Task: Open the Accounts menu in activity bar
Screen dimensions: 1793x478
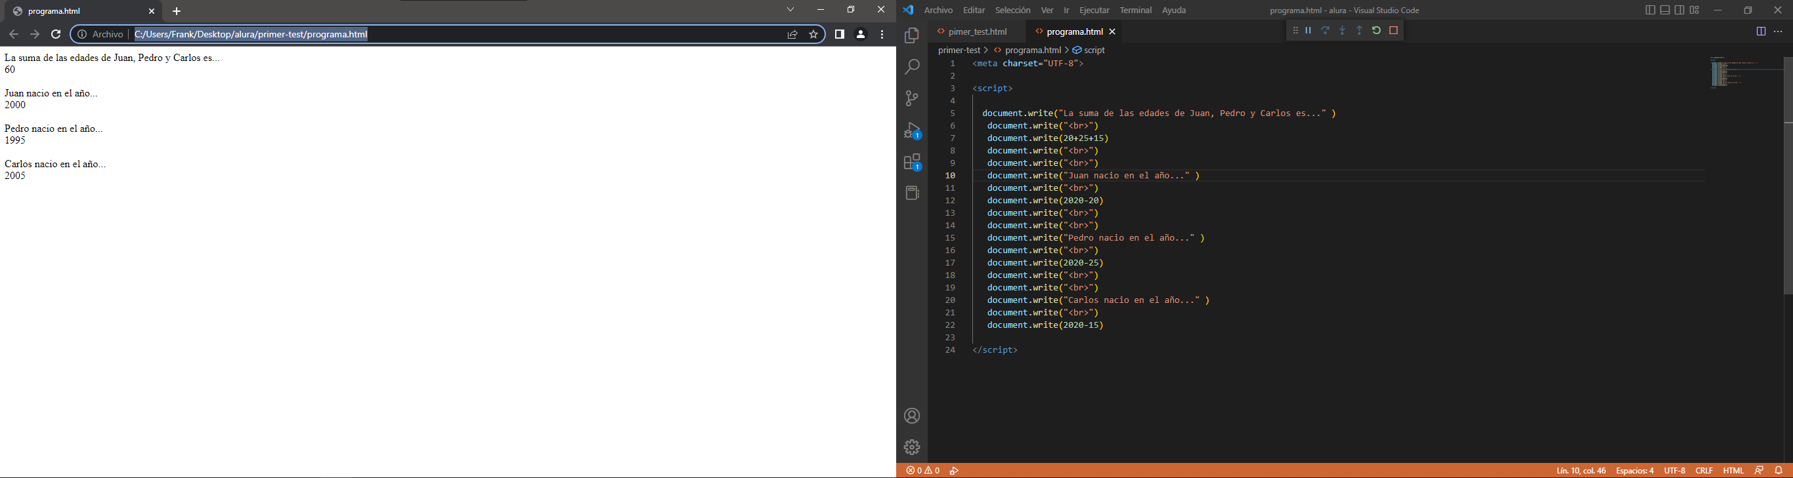Action: (x=912, y=416)
